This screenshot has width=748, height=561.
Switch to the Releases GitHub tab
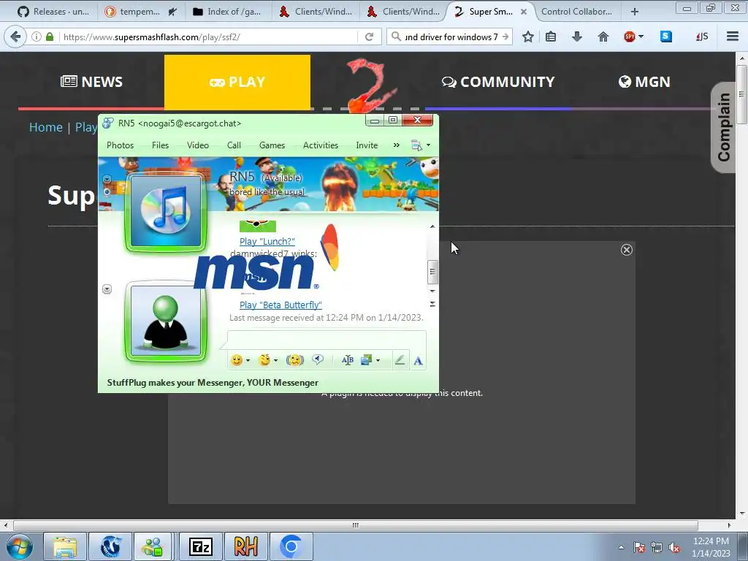53,12
